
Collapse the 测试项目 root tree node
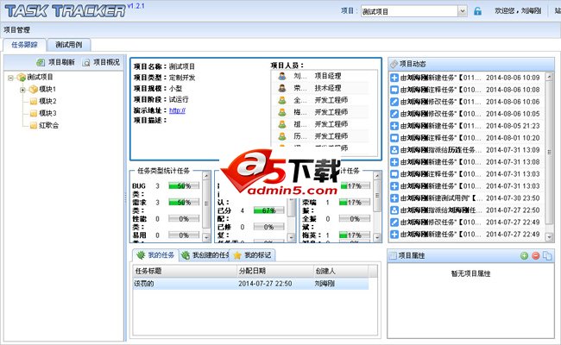pyautogui.click(x=10, y=78)
